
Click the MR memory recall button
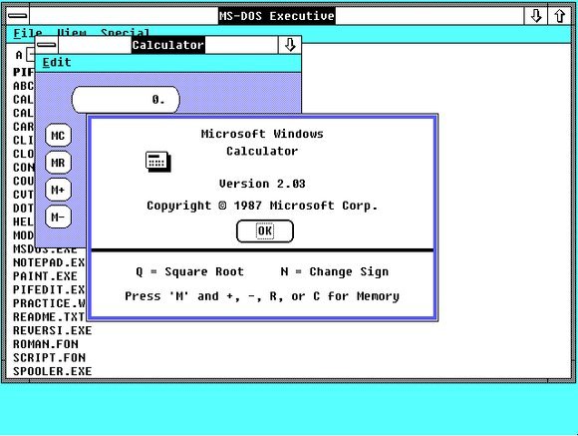tap(58, 163)
